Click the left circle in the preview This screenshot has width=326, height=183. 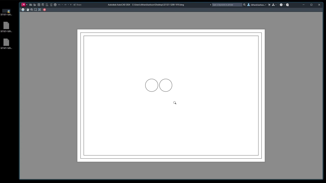tap(152, 85)
